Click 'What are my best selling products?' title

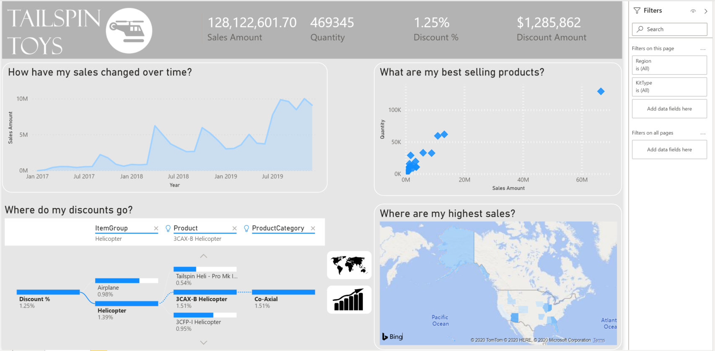tap(462, 72)
